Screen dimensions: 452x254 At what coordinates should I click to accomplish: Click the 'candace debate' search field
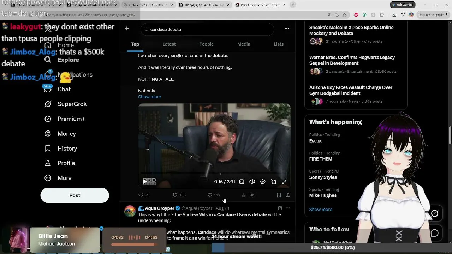point(207,29)
